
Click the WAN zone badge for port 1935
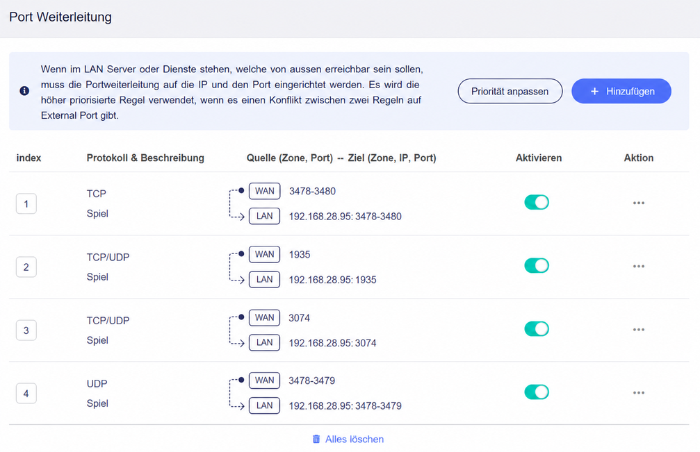click(265, 255)
